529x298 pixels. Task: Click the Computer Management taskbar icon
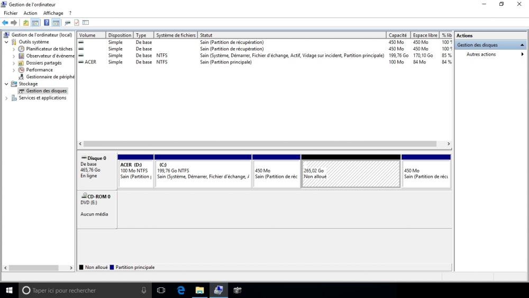coord(218,290)
